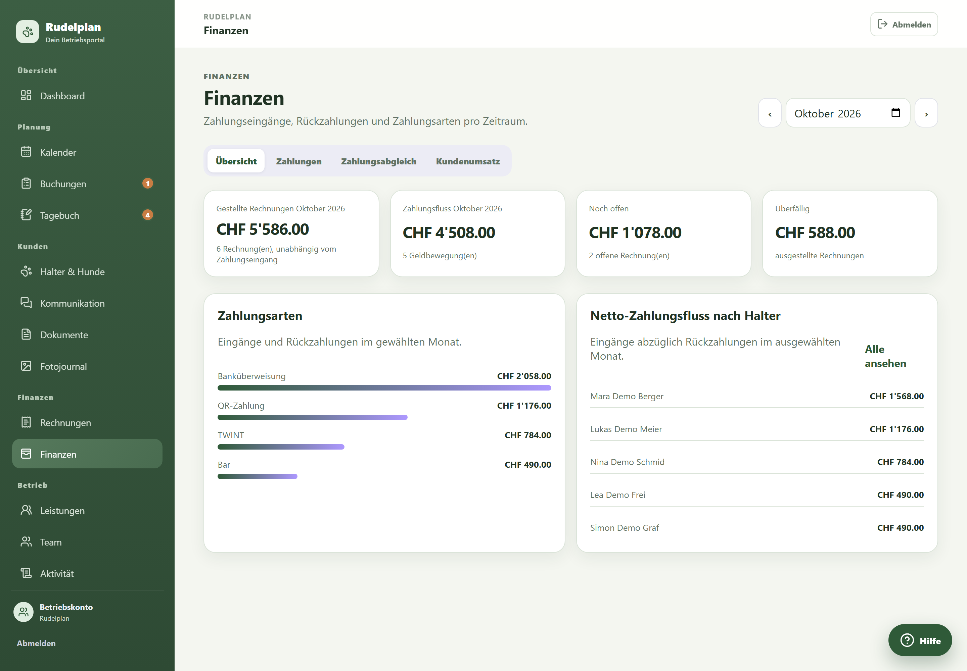Go to previous month with left chevron
The image size is (967, 671).
(770, 113)
